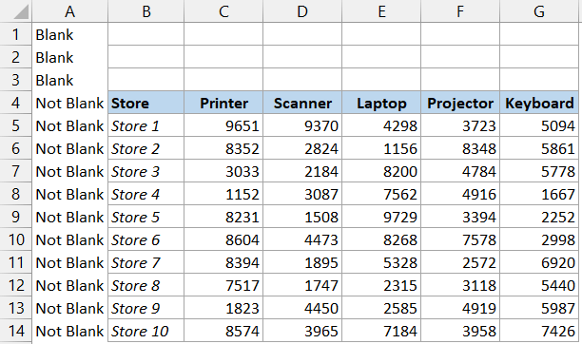
Task: Click Printer value 1152
Action: point(223,194)
